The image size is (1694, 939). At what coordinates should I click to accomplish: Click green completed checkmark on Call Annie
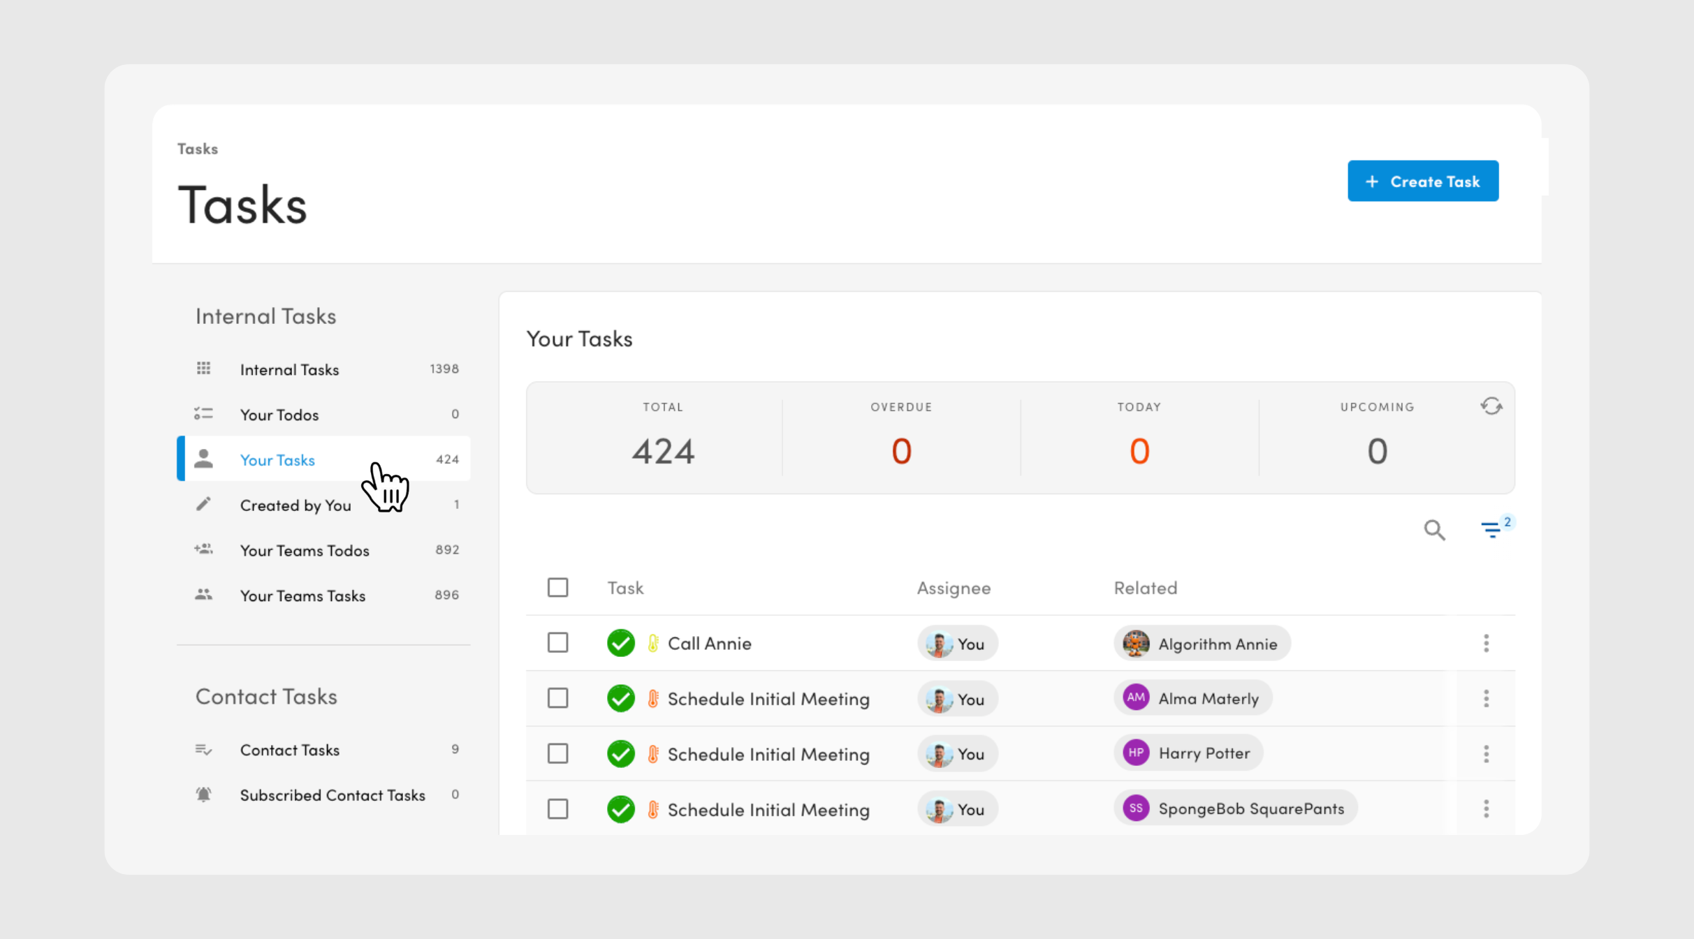(620, 643)
